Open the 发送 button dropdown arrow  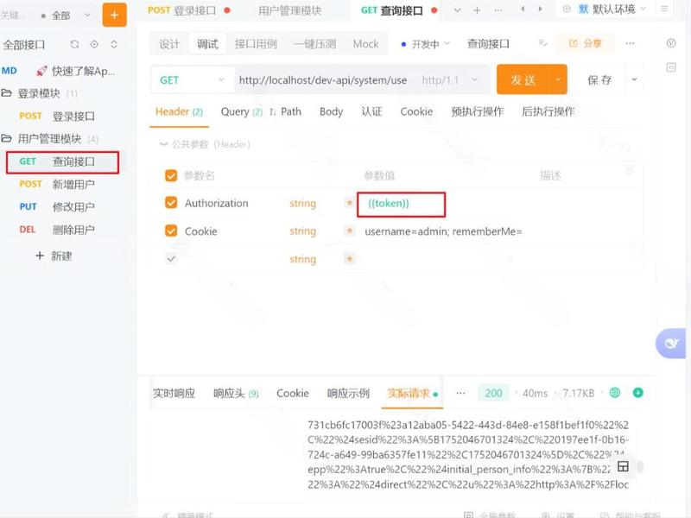[x=558, y=79]
